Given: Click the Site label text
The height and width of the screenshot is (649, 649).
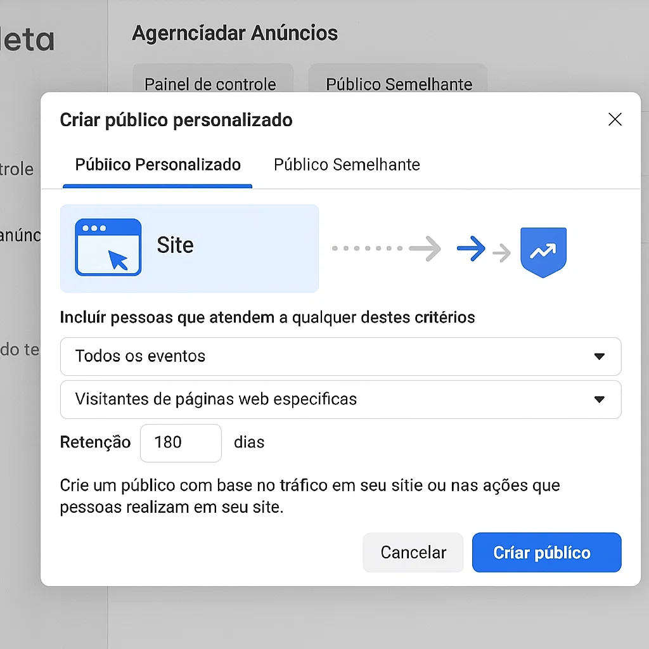Looking at the screenshot, I should coord(175,245).
